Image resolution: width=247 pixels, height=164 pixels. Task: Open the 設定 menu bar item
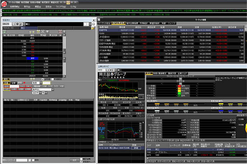[x=48, y=6]
